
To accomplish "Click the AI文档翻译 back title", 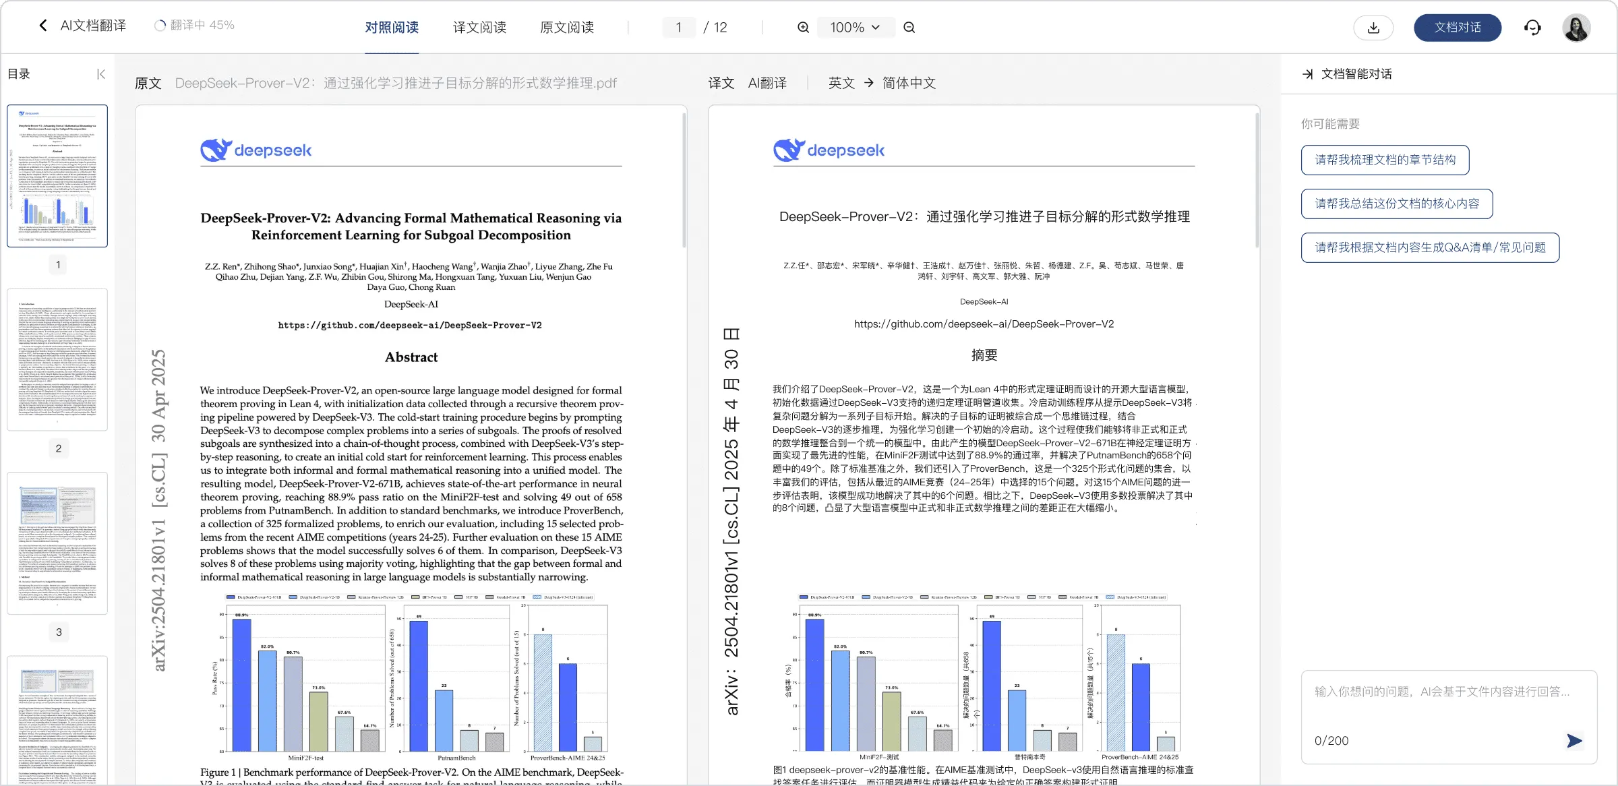I will click(93, 26).
